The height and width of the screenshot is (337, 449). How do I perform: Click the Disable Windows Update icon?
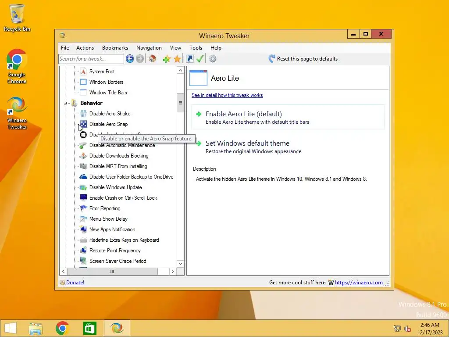tap(83, 187)
